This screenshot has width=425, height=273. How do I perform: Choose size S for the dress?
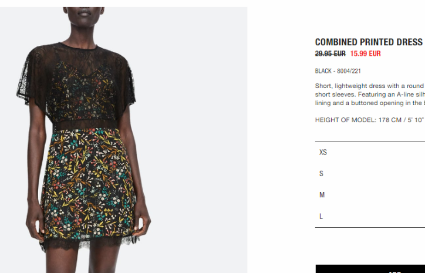(370, 174)
